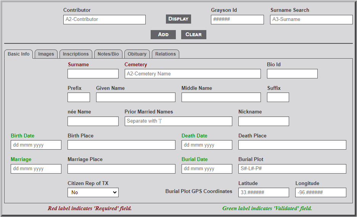The height and width of the screenshot is (217, 357).
Task: Select the Notes/Bio tab
Action: [108, 54]
